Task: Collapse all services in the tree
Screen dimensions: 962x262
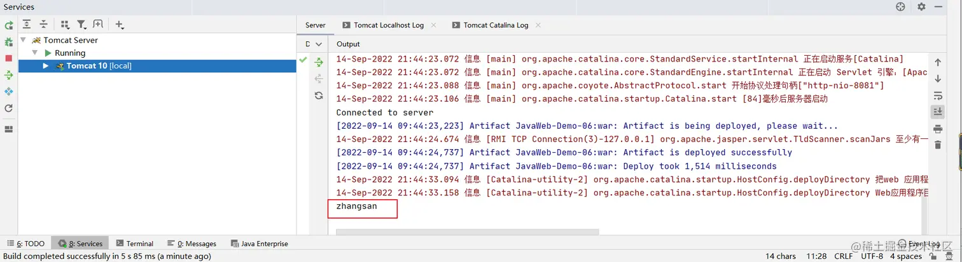Action: tap(43, 25)
